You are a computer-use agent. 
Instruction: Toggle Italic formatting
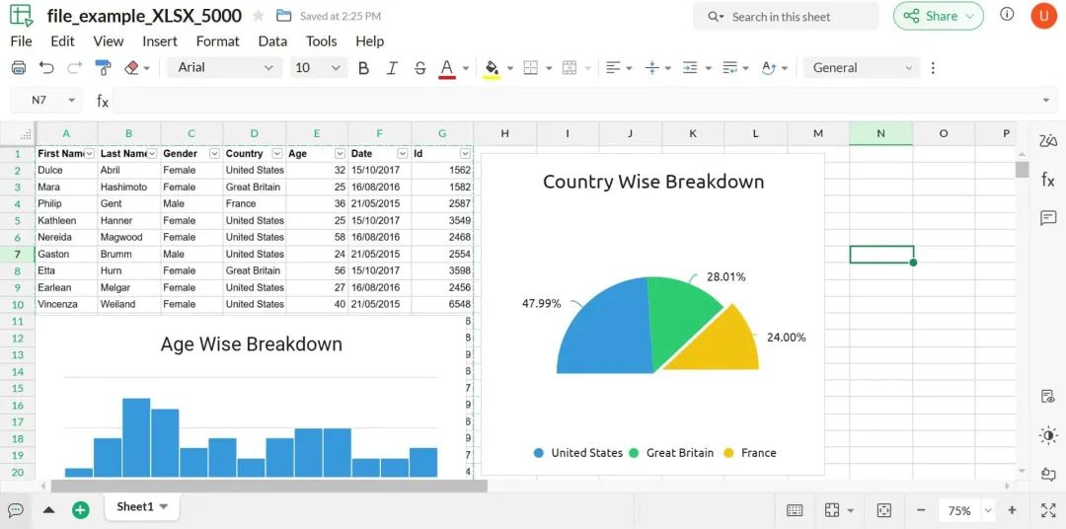[392, 67]
